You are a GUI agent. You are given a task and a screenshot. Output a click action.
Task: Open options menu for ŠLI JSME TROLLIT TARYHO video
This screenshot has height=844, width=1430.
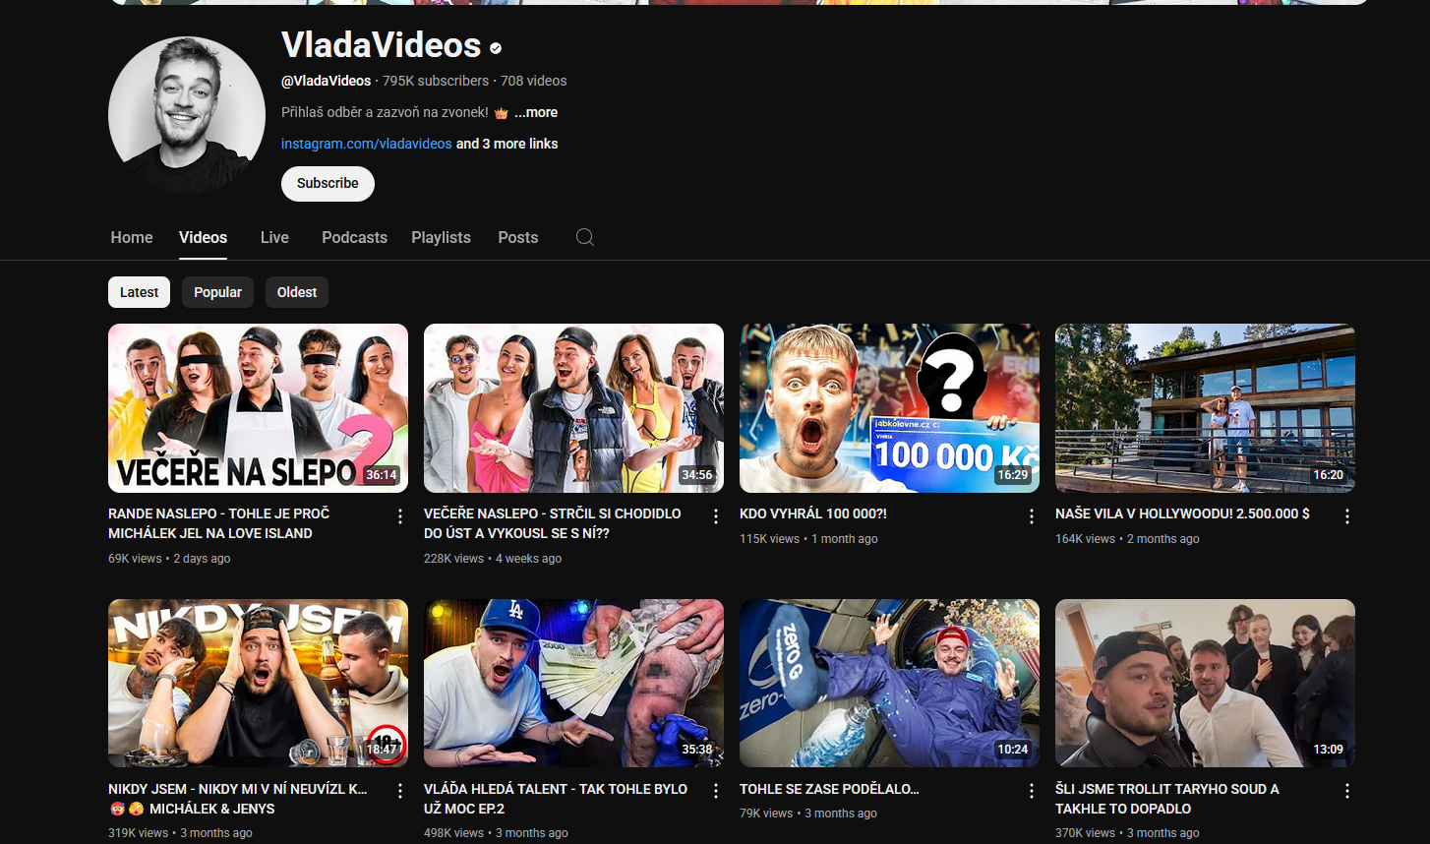click(1347, 791)
